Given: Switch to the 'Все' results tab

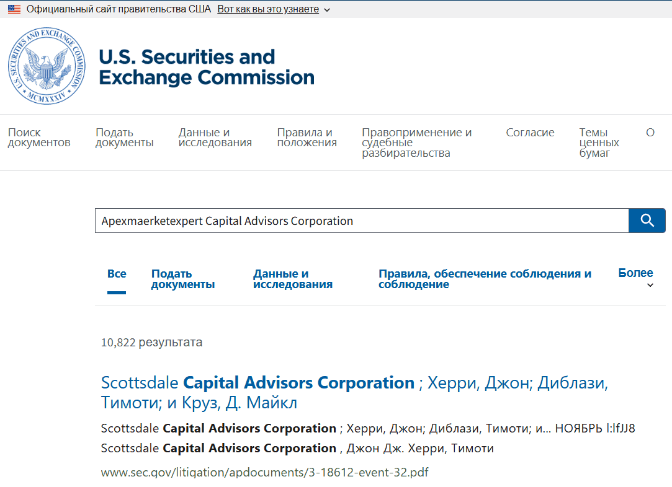Looking at the screenshot, I should [x=116, y=273].
